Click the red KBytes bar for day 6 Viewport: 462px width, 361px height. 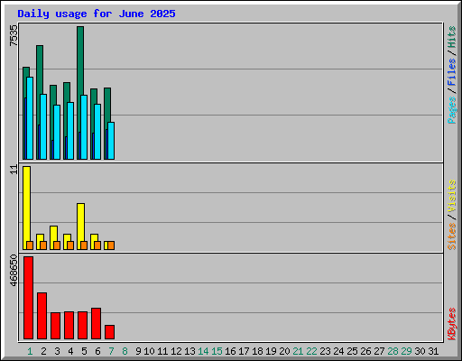coord(96,323)
